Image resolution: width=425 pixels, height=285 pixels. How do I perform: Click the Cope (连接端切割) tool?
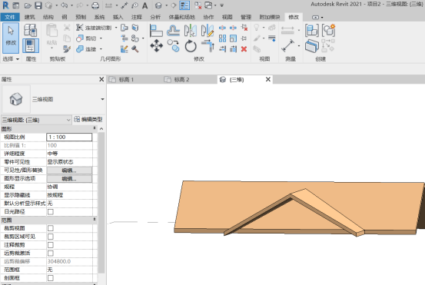tap(93, 28)
